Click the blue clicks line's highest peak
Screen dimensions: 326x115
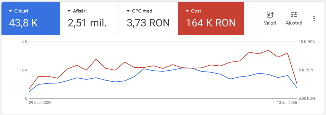[x=182, y=68]
